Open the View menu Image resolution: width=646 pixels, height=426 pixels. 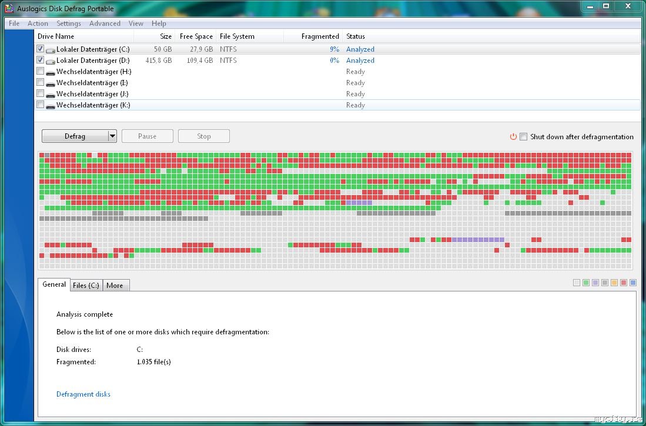(x=136, y=24)
